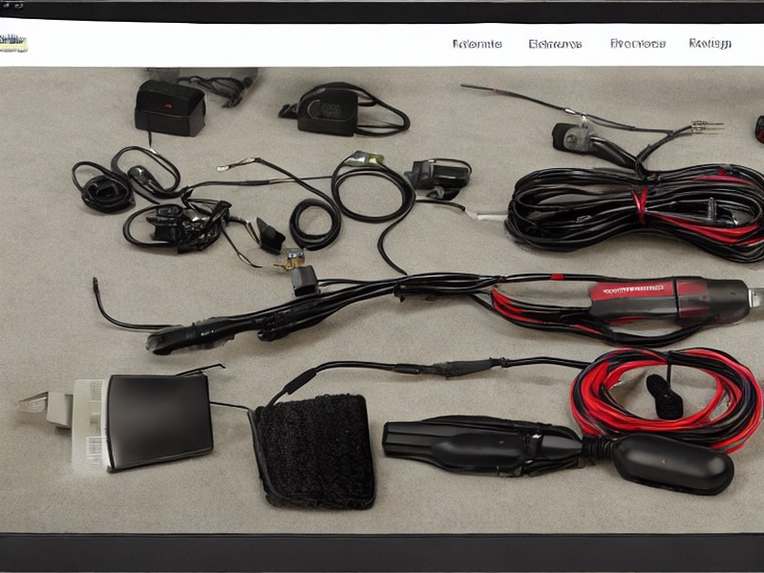Click the large black and red wire bundle
764x573 pixels.
(635, 210)
